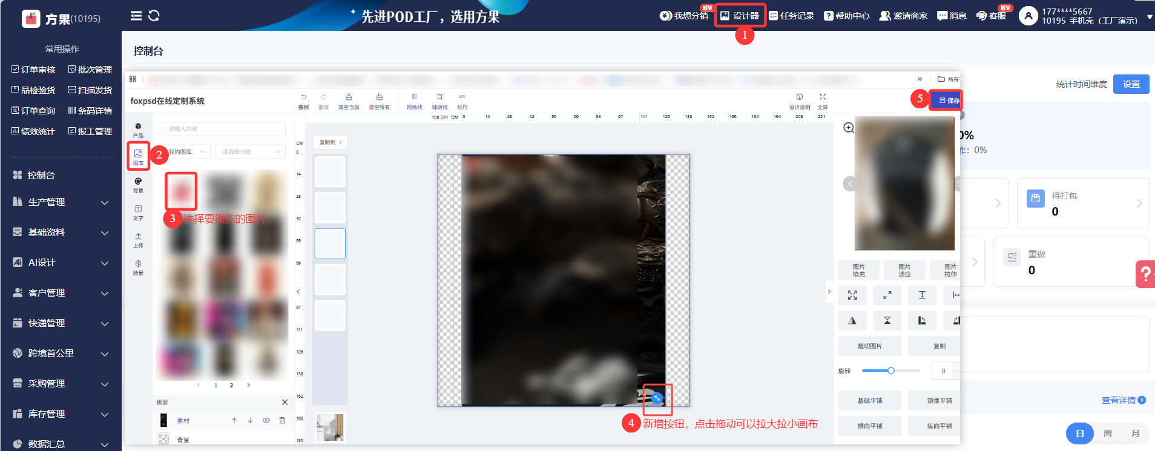Open the 场景 scene panel
The image size is (1155, 451).
pos(138,268)
